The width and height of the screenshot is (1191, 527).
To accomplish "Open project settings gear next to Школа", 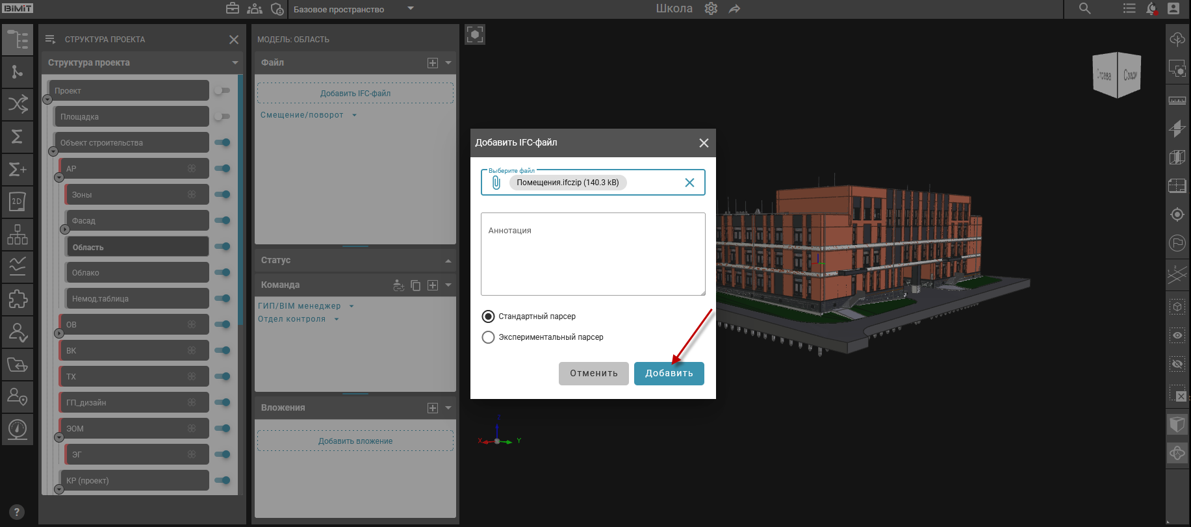I will point(711,9).
